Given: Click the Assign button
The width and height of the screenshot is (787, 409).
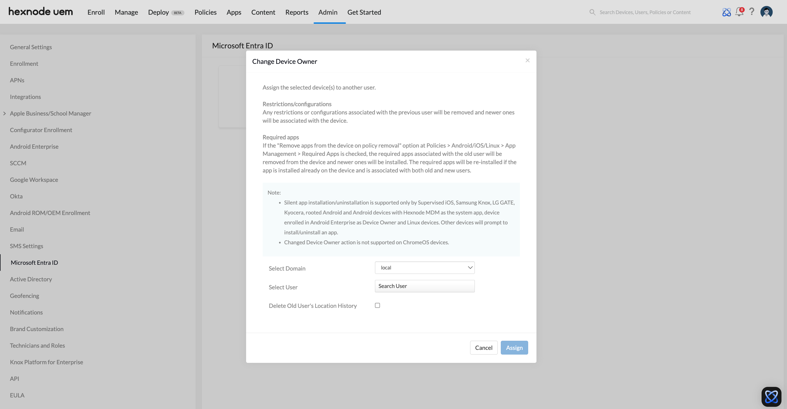Looking at the screenshot, I should 514,348.
